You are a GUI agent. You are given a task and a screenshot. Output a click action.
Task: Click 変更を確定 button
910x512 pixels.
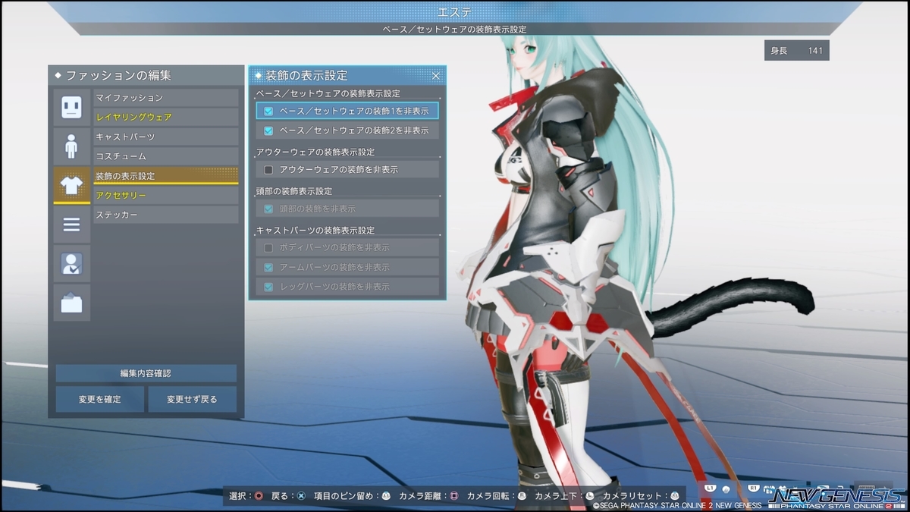coord(99,399)
